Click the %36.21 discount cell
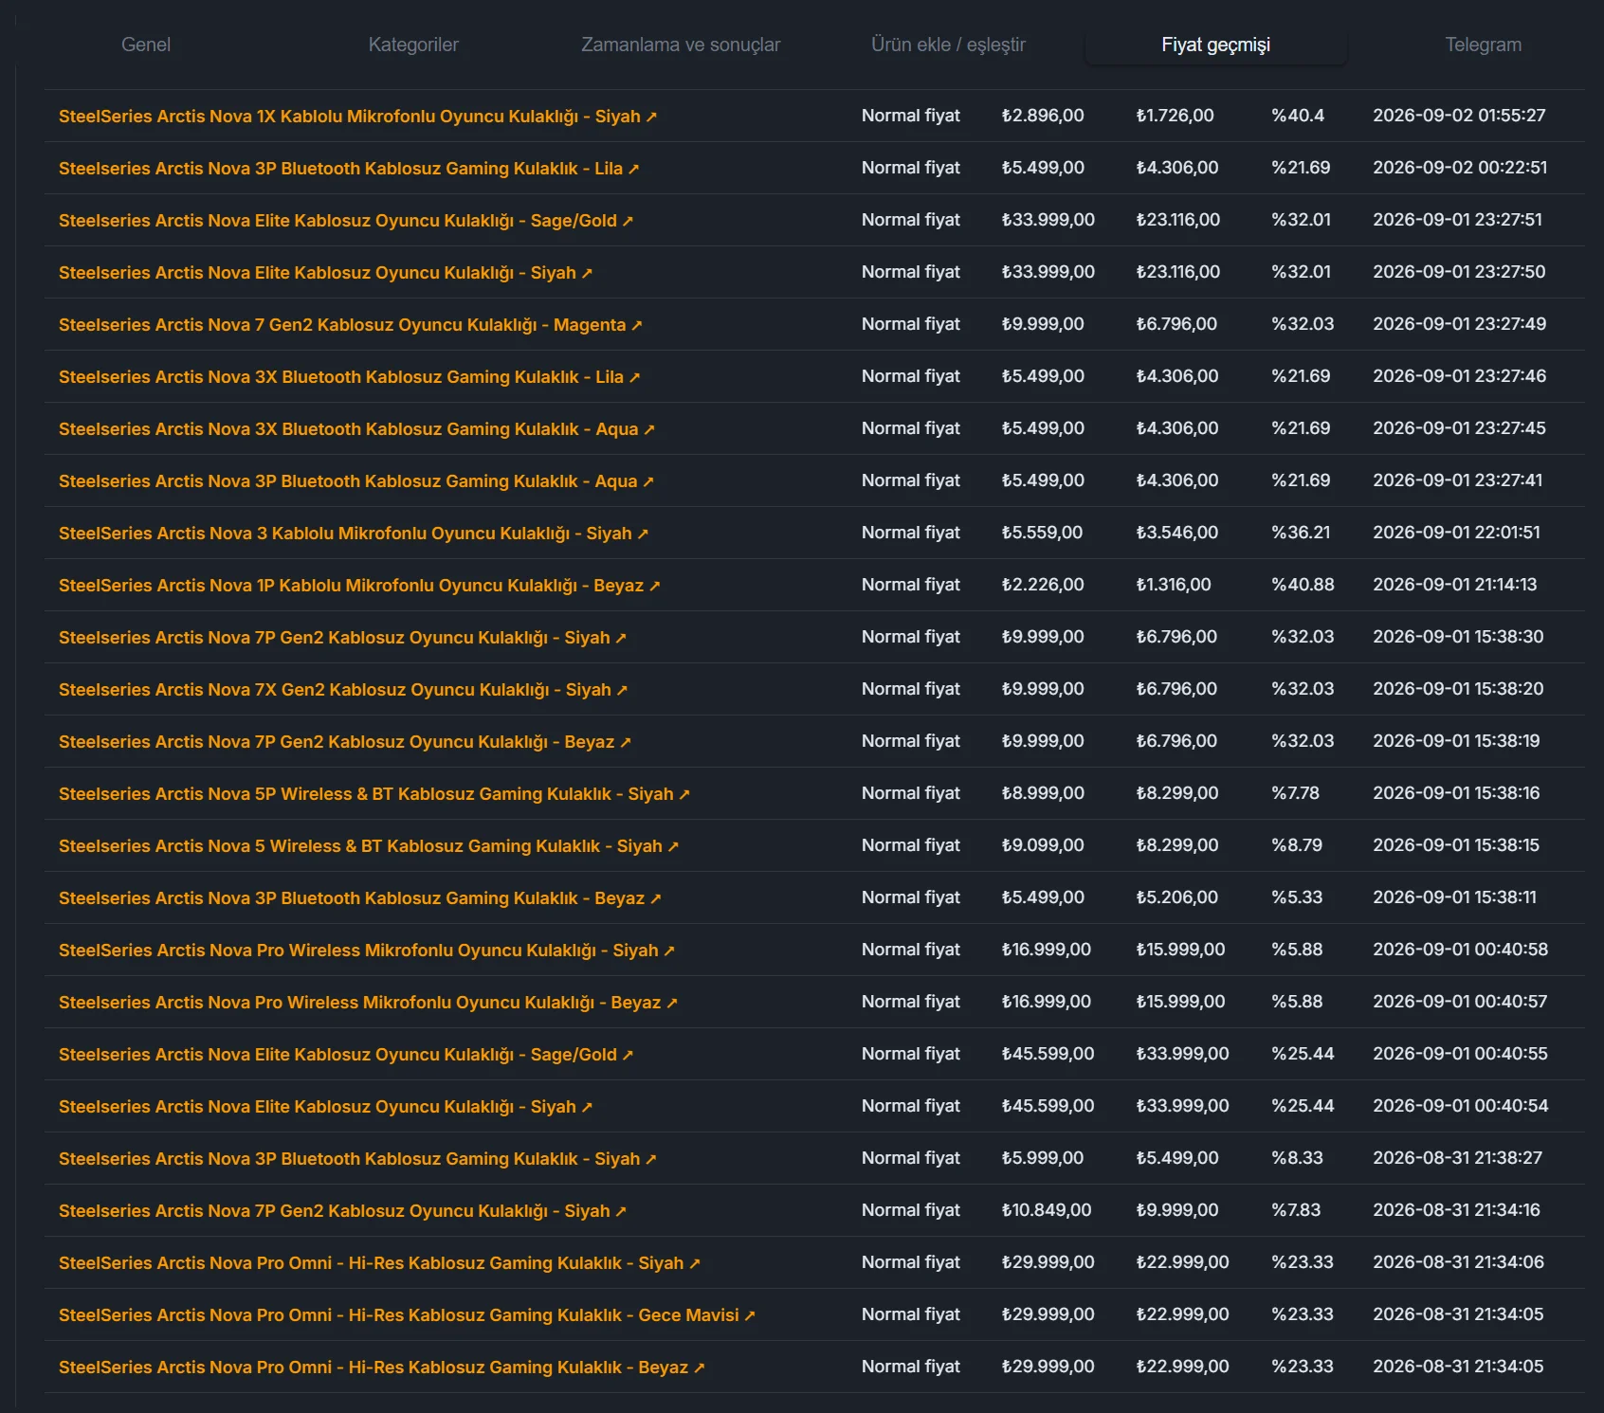Screen dimensions: 1604x1413 (x=1301, y=533)
